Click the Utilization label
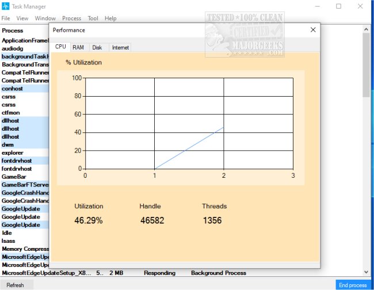This screenshot has width=374, height=290. click(89, 206)
